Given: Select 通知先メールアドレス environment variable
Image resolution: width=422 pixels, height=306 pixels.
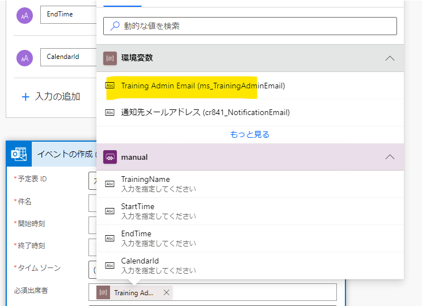Looking at the screenshot, I should click(x=250, y=112).
